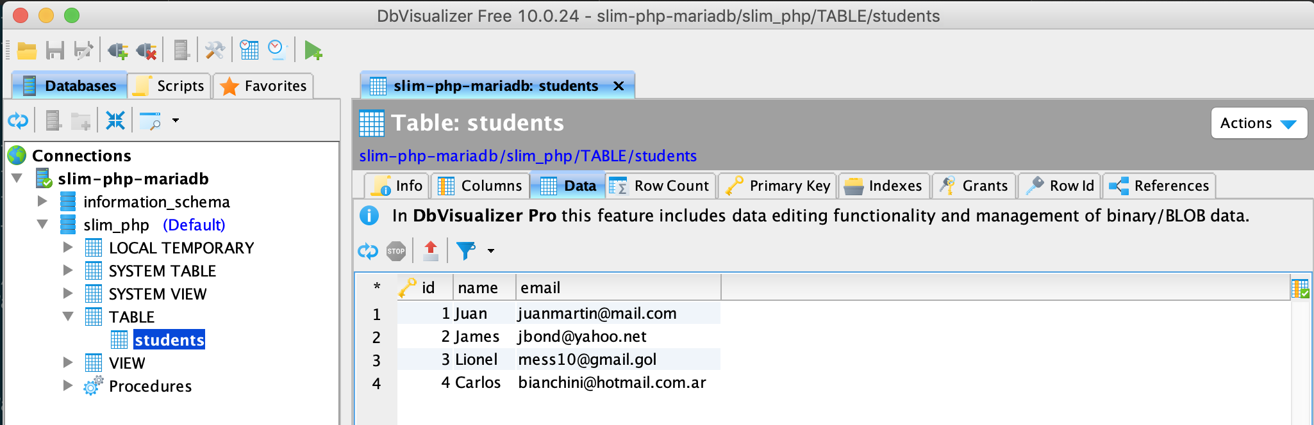Select the Data tab
The height and width of the screenshot is (425, 1314).
coord(568,186)
